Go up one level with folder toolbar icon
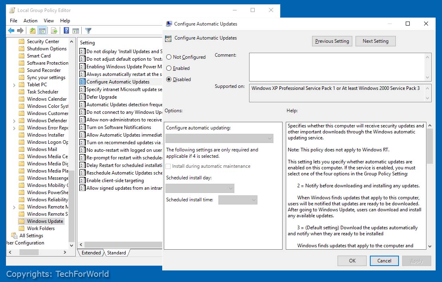 (x=33, y=30)
